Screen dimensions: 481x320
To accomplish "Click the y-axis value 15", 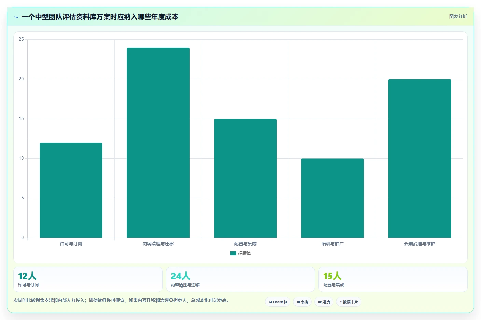I will click(22, 119).
